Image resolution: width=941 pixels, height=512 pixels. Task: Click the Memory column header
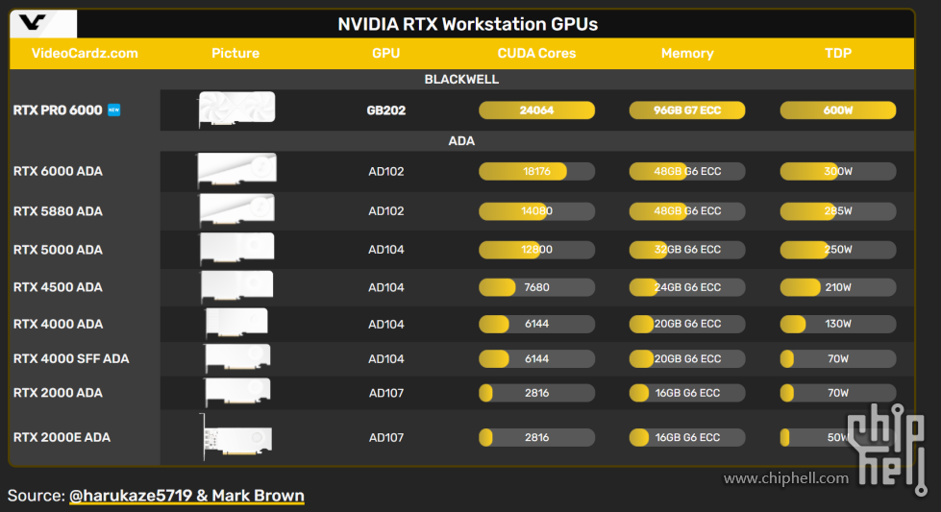point(687,54)
